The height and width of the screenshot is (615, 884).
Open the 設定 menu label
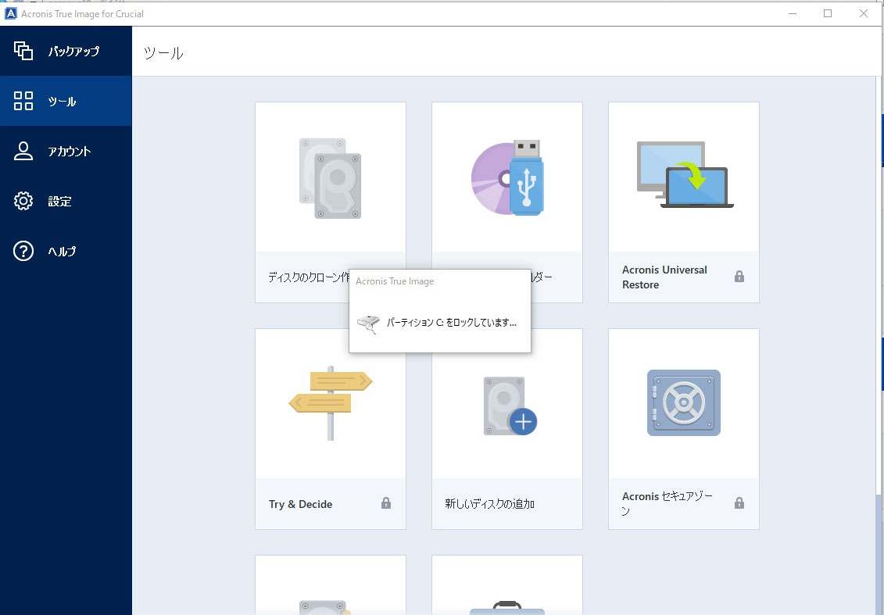59,202
